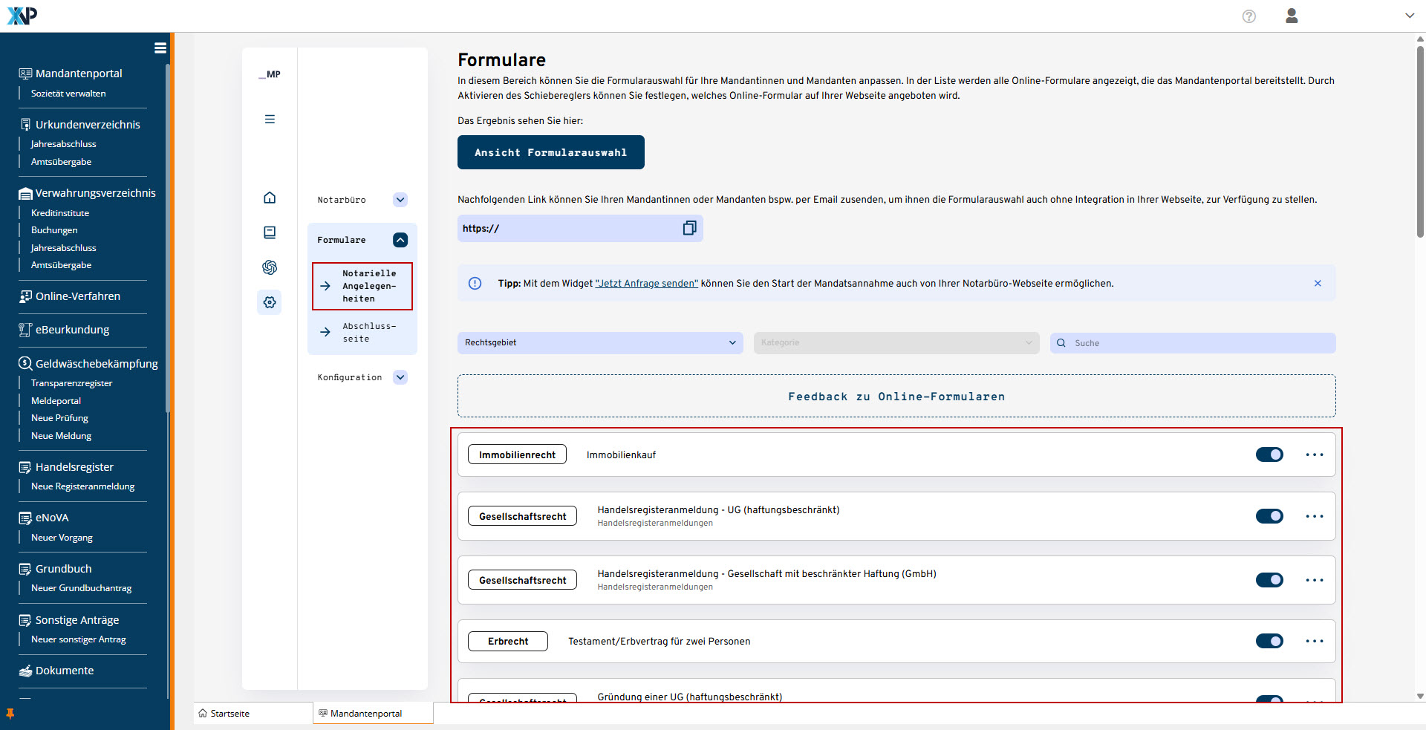The width and height of the screenshot is (1426, 730).
Task: Click the Erbrecht category tag
Action: 508,641
